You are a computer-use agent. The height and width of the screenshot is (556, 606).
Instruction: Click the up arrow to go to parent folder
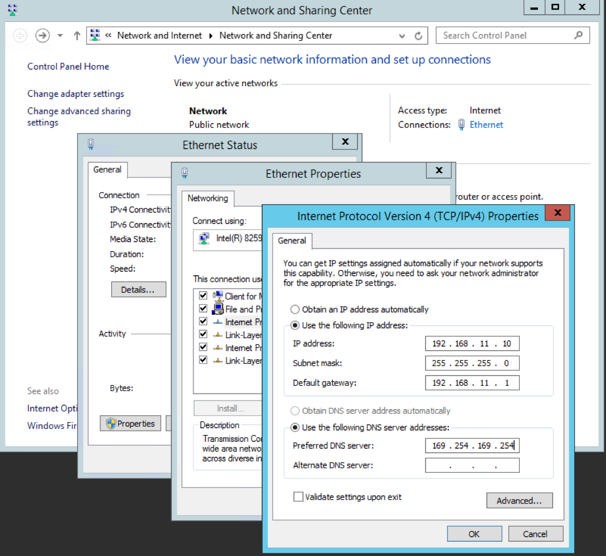click(x=77, y=35)
